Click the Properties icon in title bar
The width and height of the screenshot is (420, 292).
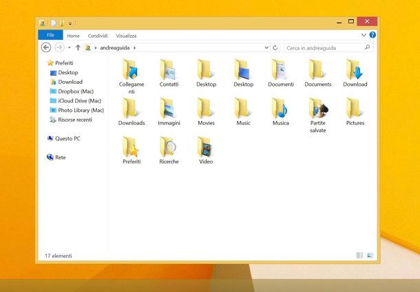54,23
